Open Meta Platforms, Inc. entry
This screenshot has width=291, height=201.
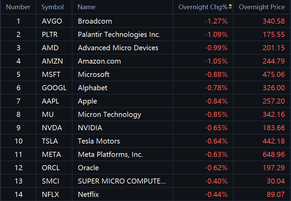point(110,155)
